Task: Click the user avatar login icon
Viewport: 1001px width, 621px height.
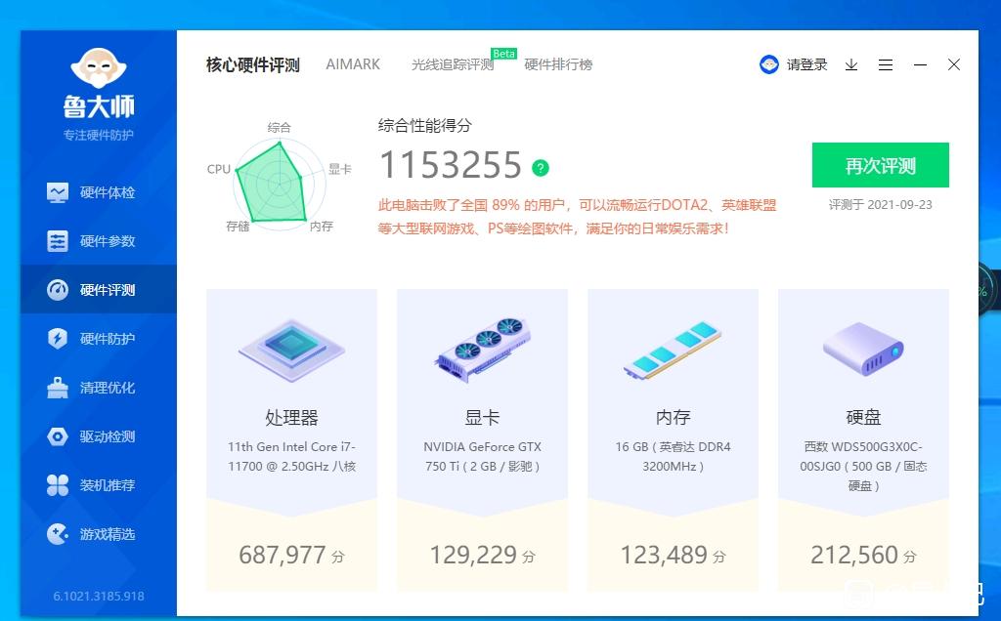Action: (x=768, y=64)
